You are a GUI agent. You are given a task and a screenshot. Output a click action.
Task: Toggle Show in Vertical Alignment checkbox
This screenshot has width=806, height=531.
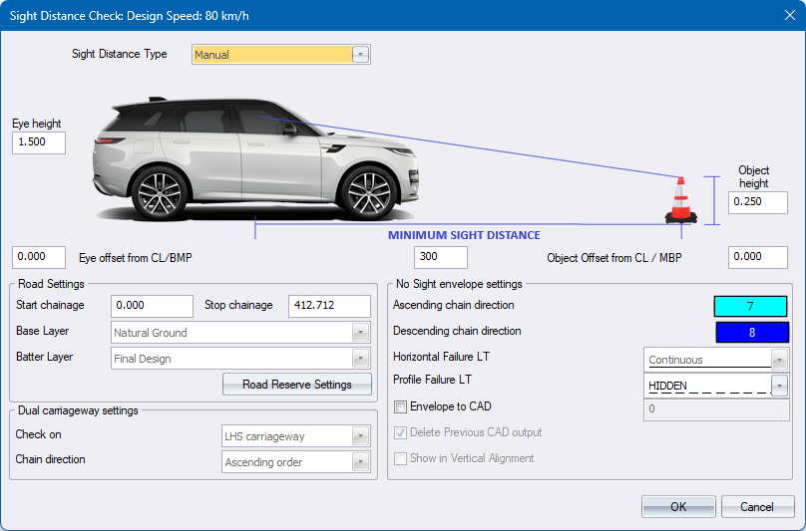coord(401,458)
